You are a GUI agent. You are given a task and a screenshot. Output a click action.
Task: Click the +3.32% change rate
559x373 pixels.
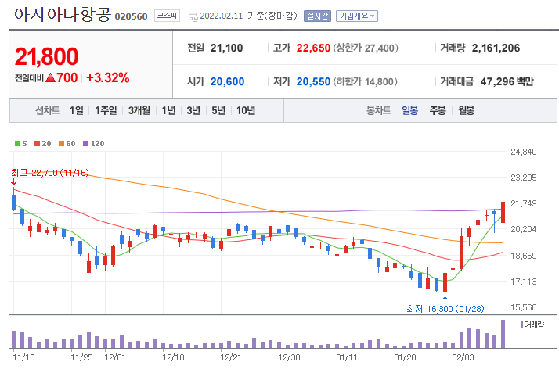(108, 77)
